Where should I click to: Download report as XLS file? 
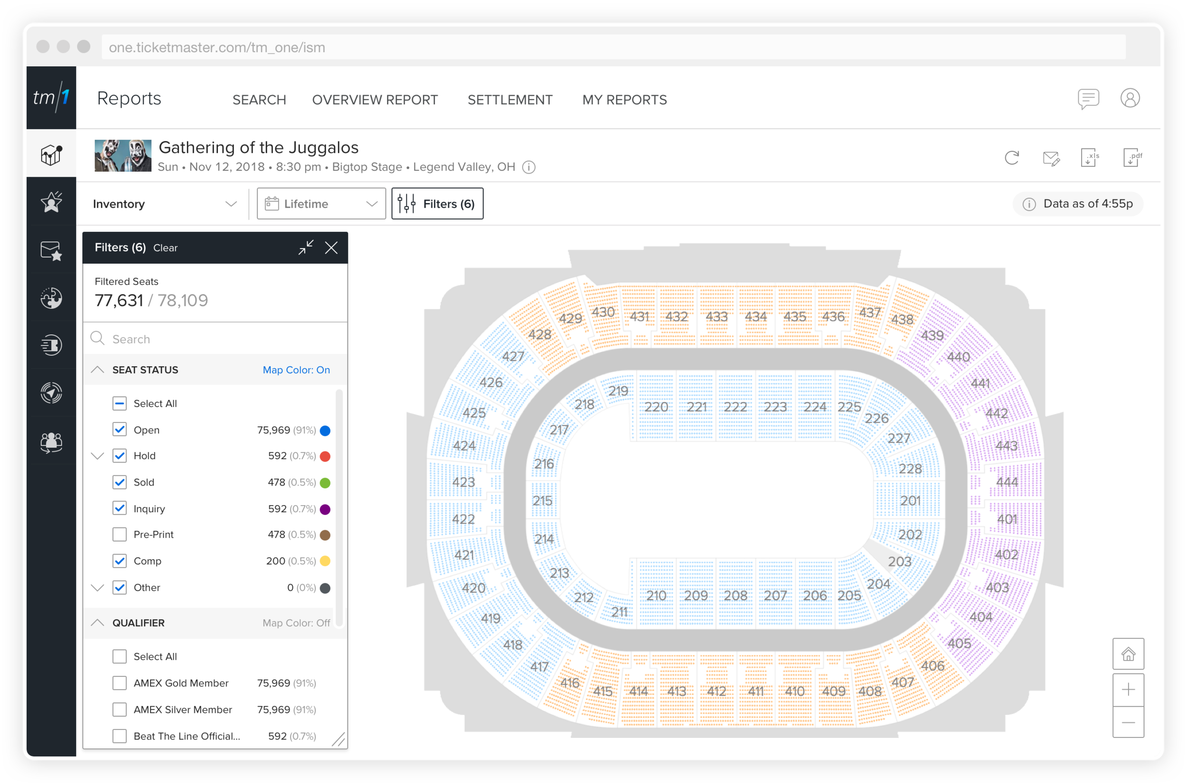pyautogui.click(x=1090, y=158)
